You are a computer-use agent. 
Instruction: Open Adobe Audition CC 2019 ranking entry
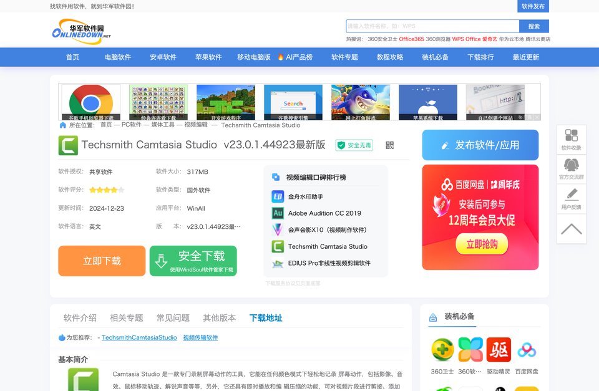click(x=324, y=213)
